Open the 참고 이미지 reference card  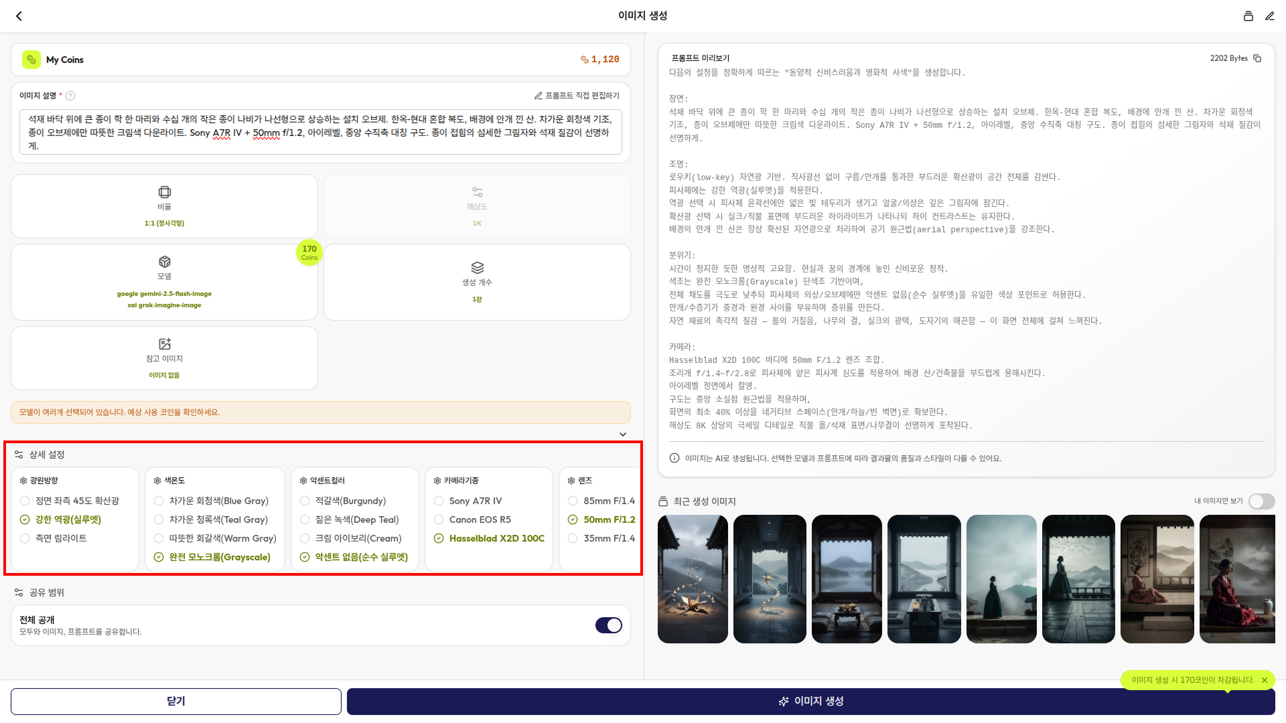(164, 358)
